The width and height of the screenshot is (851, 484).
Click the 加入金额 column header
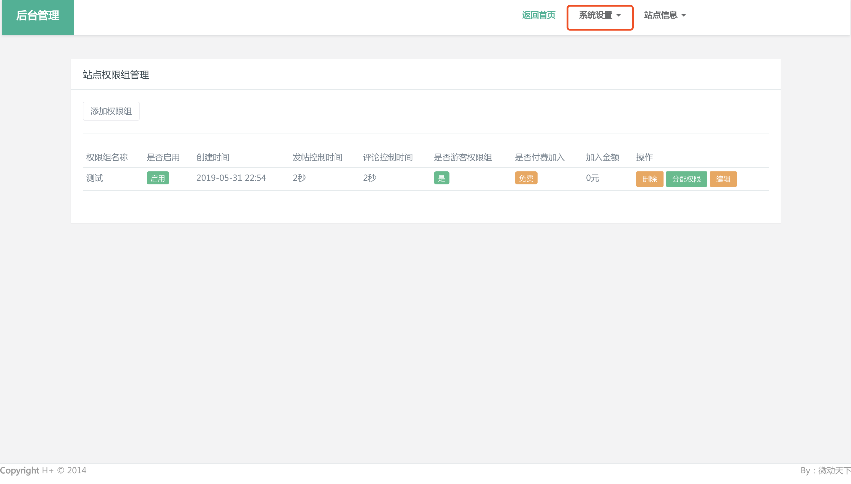(602, 157)
